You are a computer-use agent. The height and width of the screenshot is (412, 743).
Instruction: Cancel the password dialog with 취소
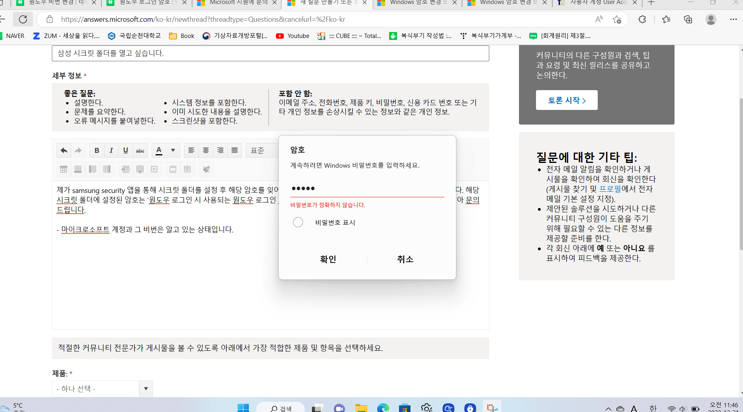405,259
